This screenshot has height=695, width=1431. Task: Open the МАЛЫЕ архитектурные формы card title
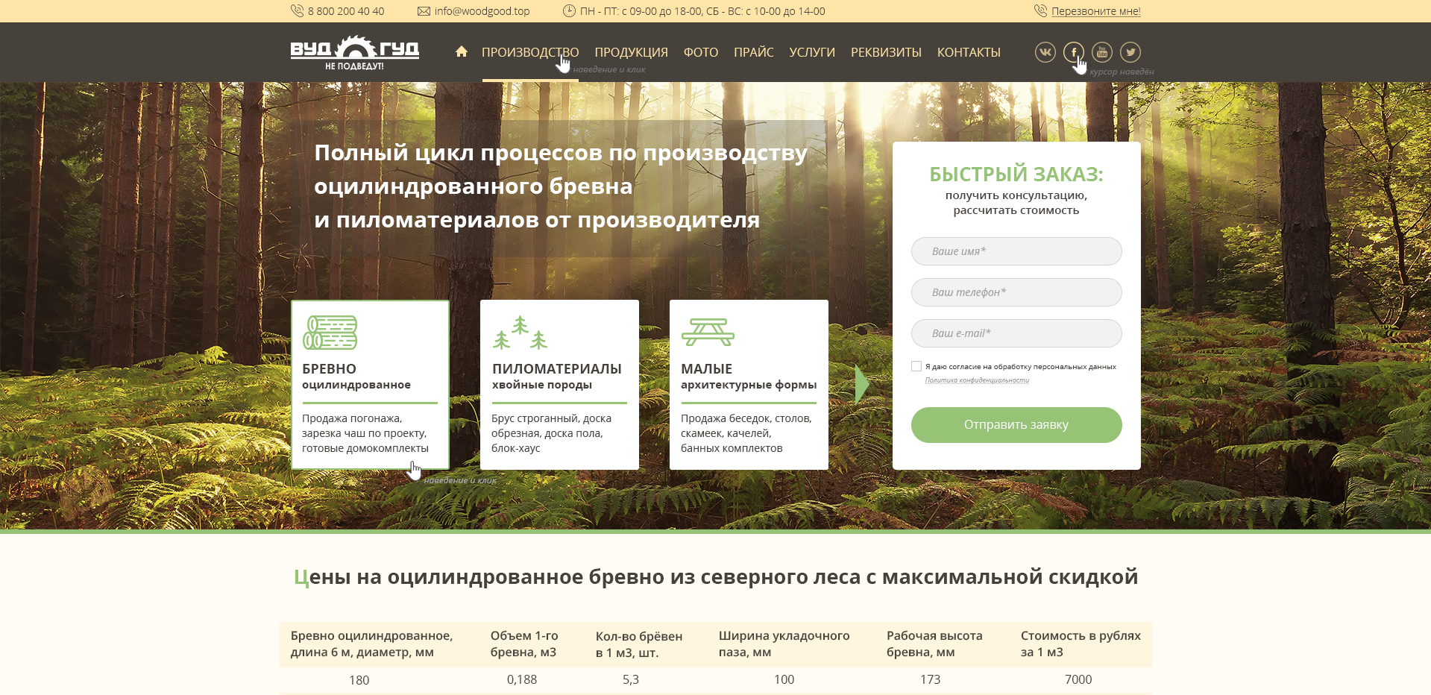coord(749,377)
